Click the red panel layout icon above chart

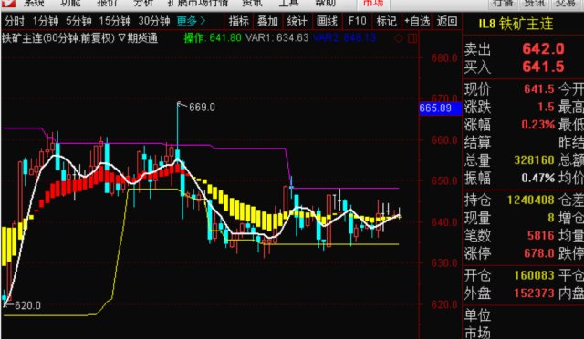coord(412,38)
